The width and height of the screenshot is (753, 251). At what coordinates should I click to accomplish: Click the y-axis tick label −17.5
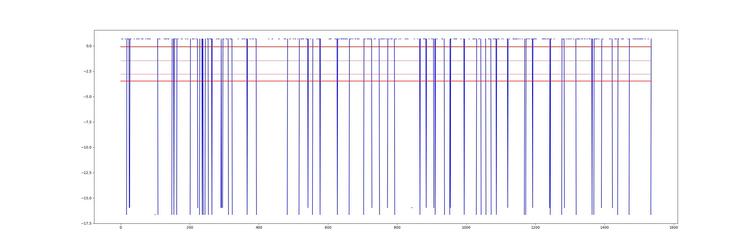click(x=87, y=224)
